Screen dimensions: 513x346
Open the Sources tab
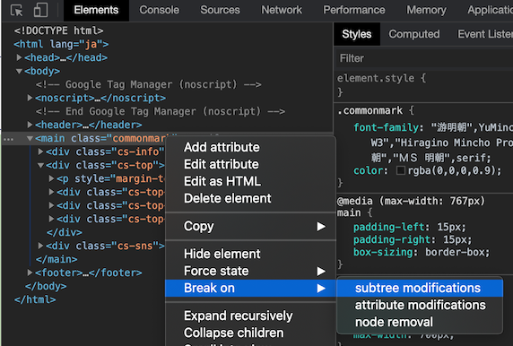point(221,10)
